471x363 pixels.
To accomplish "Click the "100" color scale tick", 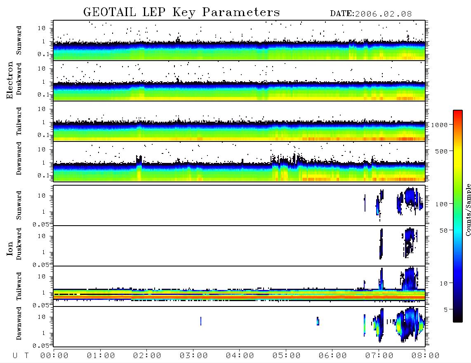I will pyautogui.click(x=442, y=204).
